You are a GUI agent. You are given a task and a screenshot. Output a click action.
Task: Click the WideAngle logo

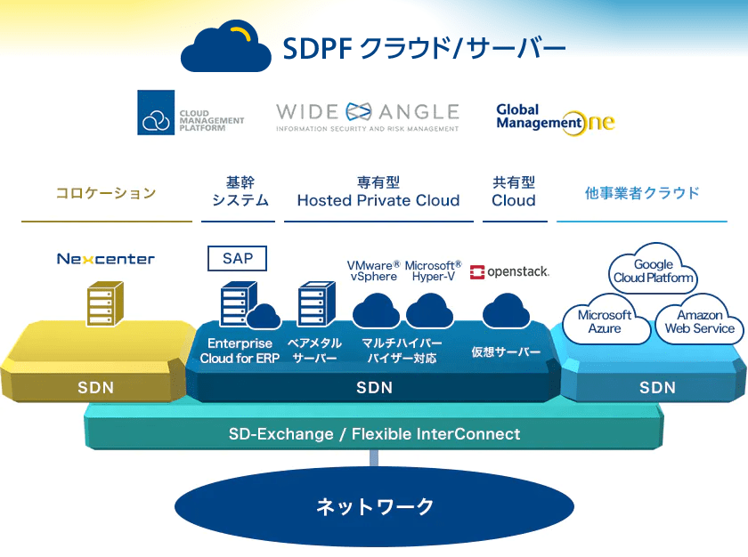tap(367, 117)
